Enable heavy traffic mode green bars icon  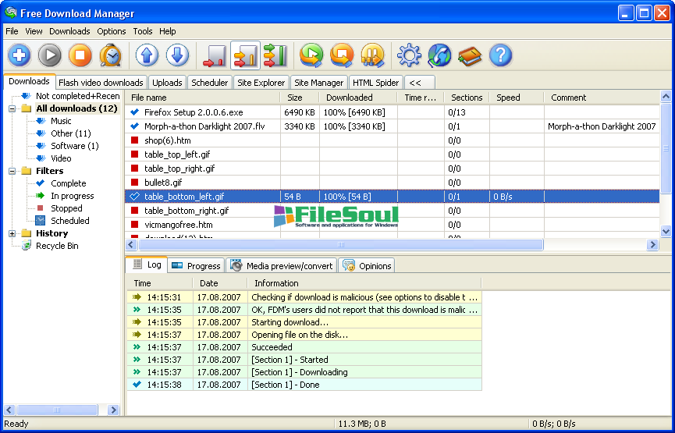(x=275, y=55)
